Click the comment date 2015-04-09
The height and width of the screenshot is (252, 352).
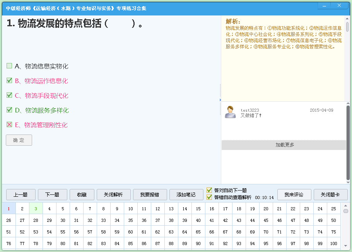point(322,110)
